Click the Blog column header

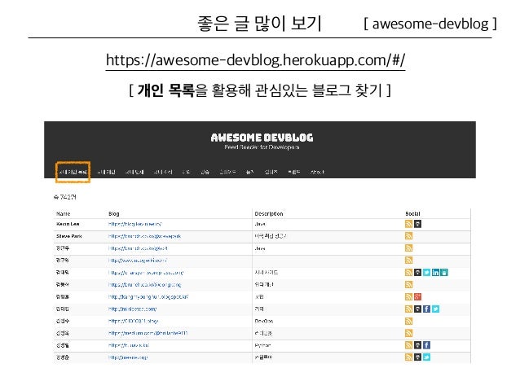pyautogui.click(x=114, y=213)
